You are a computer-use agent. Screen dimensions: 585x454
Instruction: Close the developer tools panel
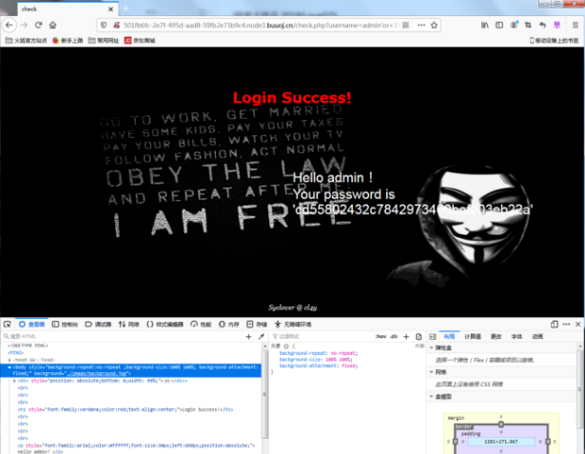click(578, 324)
